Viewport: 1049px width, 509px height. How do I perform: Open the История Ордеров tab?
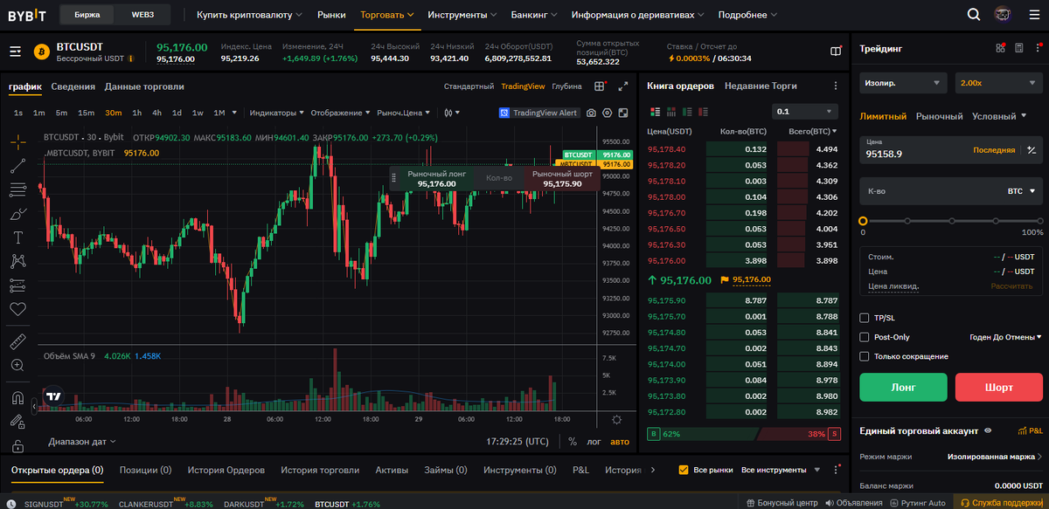coord(226,470)
